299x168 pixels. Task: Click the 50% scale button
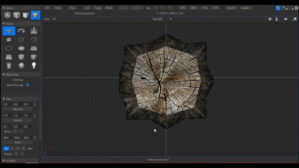tap(183, 8)
